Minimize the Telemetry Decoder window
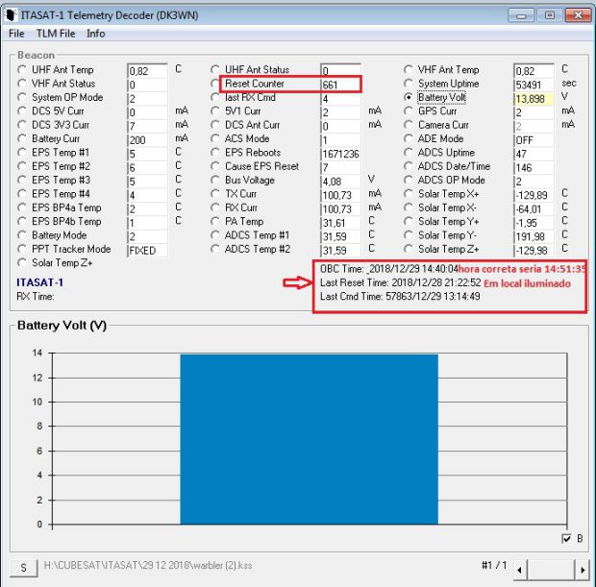Image resolution: width=596 pixels, height=587 pixels. (x=523, y=15)
